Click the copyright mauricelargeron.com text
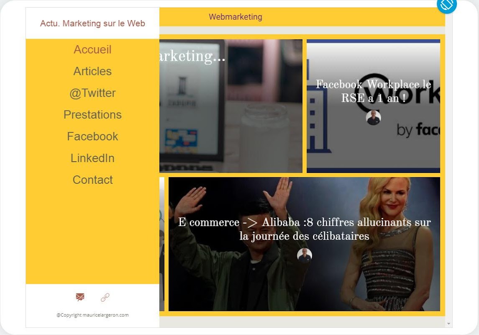The height and width of the screenshot is (335, 479). (92, 315)
